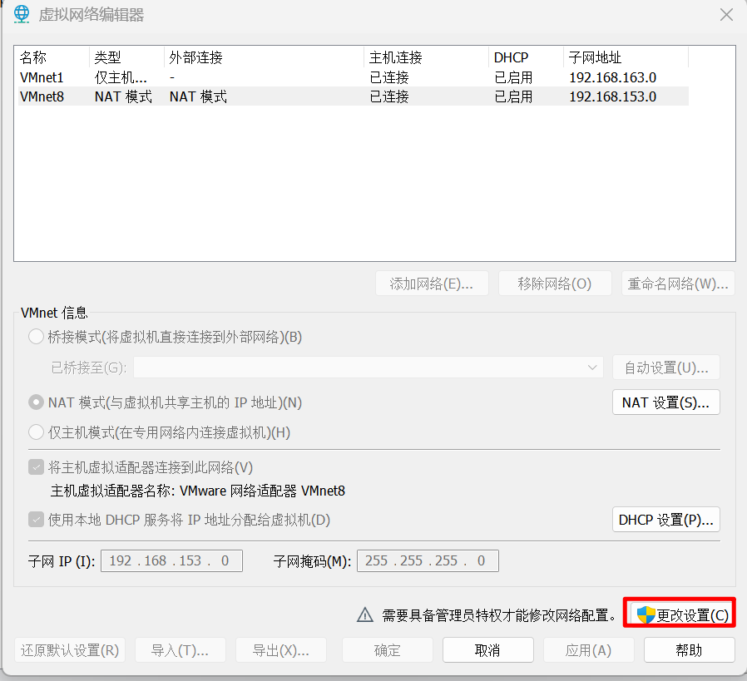Select the VMnet8 row
This screenshot has height=681, width=747.
pyautogui.click(x=353, y=96)
